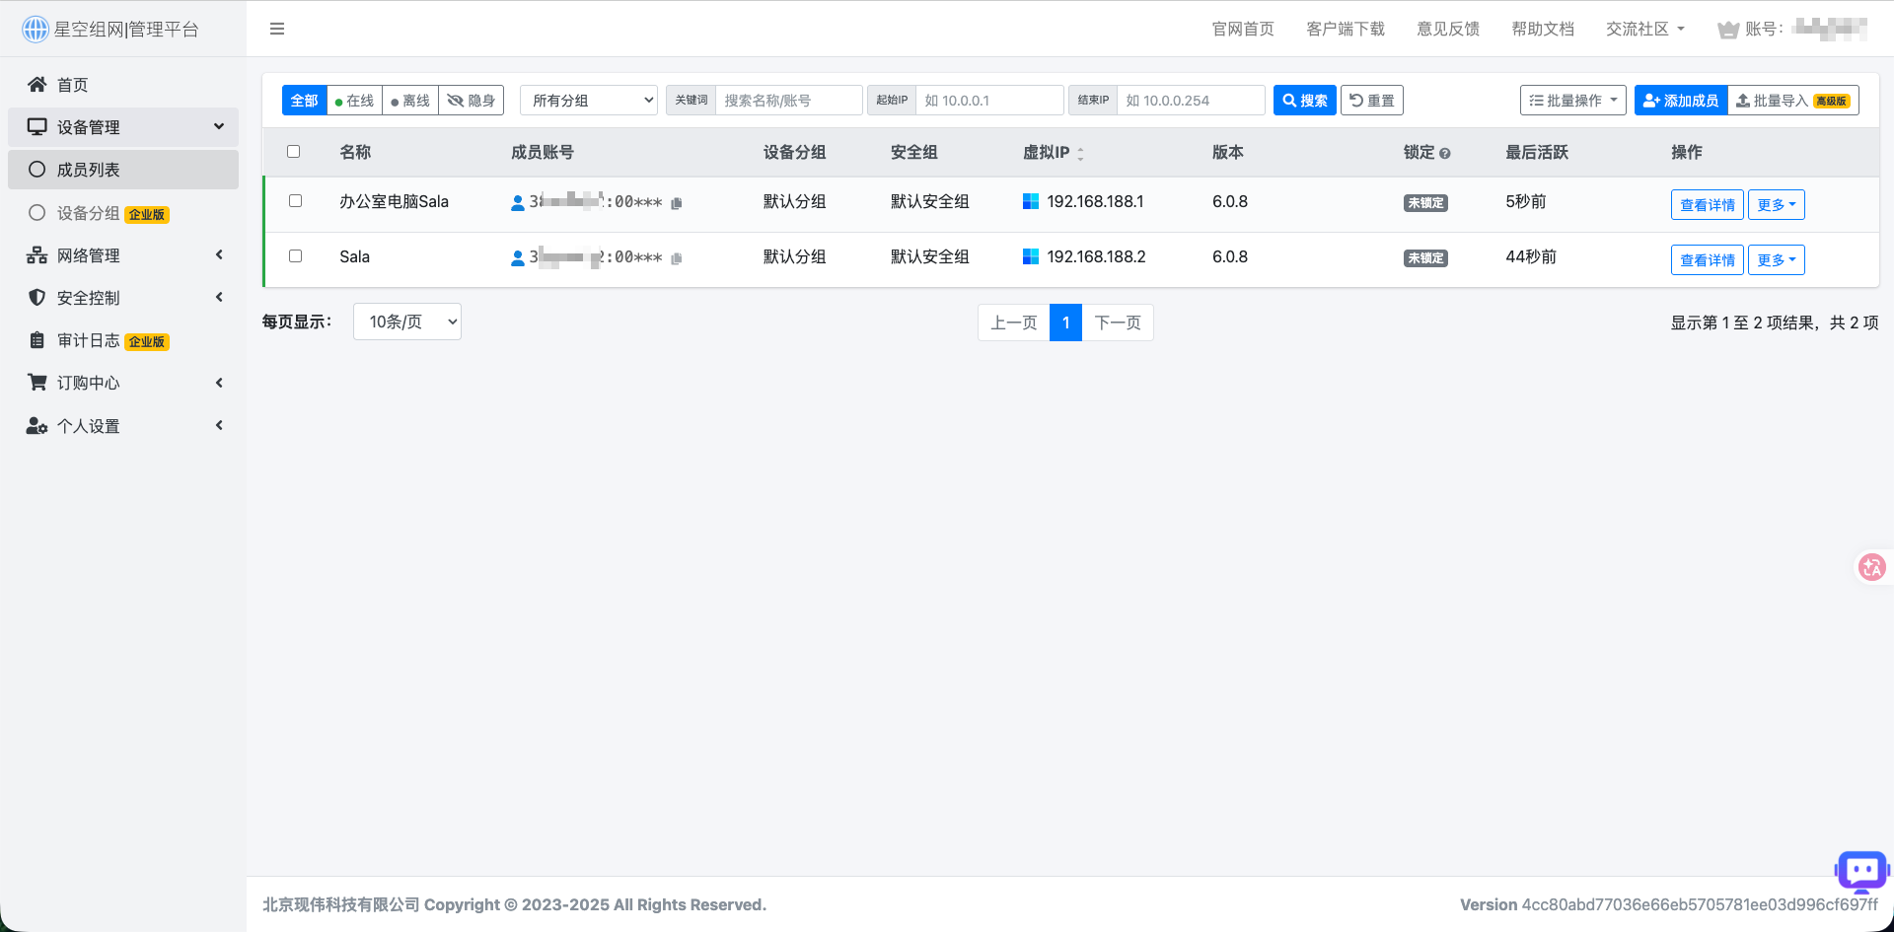This screenshot has width=1894, height=932.
Task: Click the 重置 button
Action: pos(1372,101)
